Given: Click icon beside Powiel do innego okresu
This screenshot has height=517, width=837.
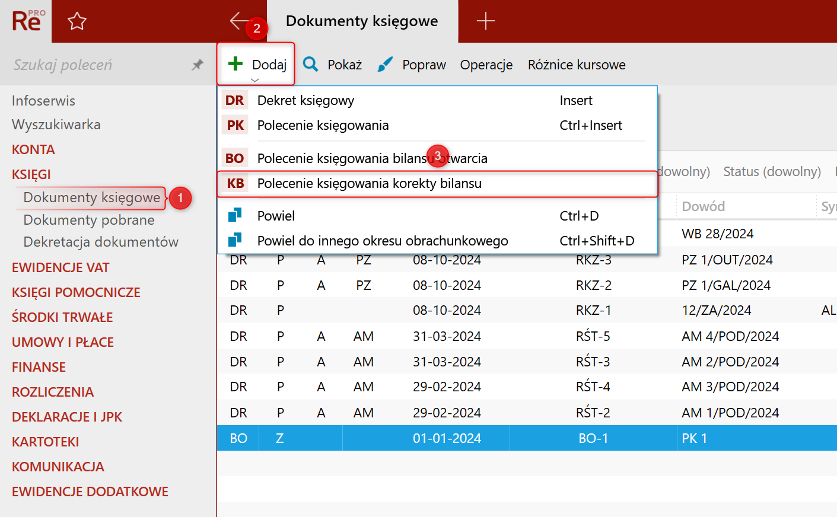Looking at the screenshot, I should coord(235,240).
